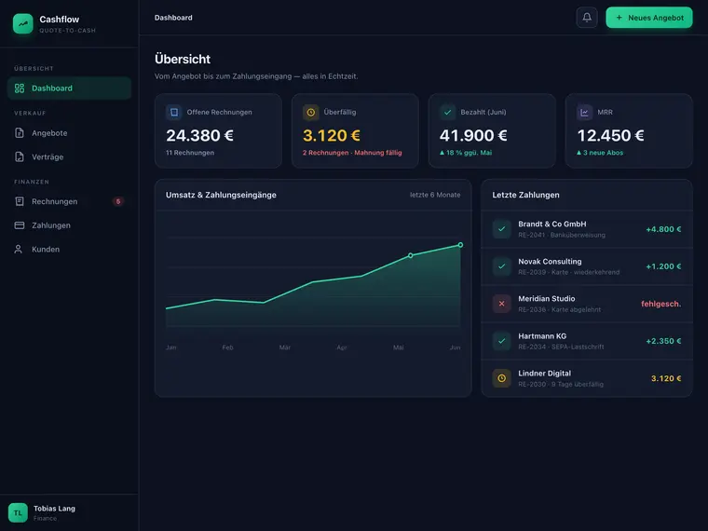Screen dimensions: 708x531
Task: Click 'RE-2030 · 9 Tage überfällig' text
Action: [x=561, y=384]
